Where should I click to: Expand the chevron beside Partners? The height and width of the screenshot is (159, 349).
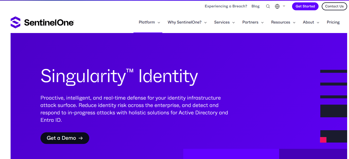coord(262,22)
